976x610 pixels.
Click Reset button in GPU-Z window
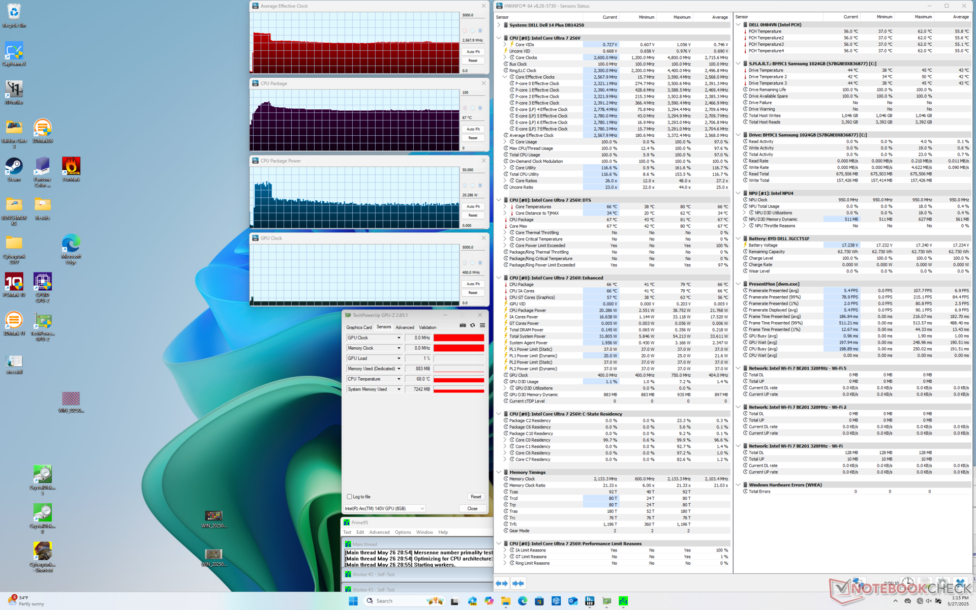(x=475, y=497)
